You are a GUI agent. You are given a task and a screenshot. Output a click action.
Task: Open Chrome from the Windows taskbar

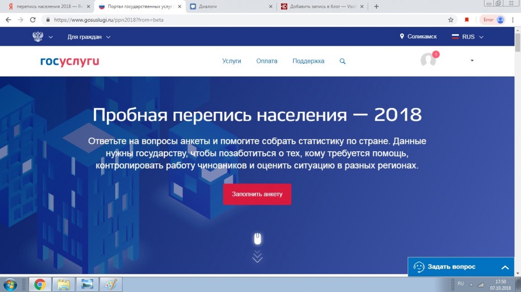coord(40,284)
